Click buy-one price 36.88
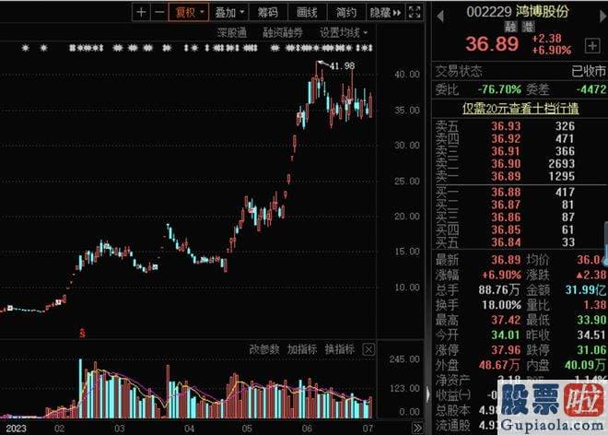 coord(506,192)
